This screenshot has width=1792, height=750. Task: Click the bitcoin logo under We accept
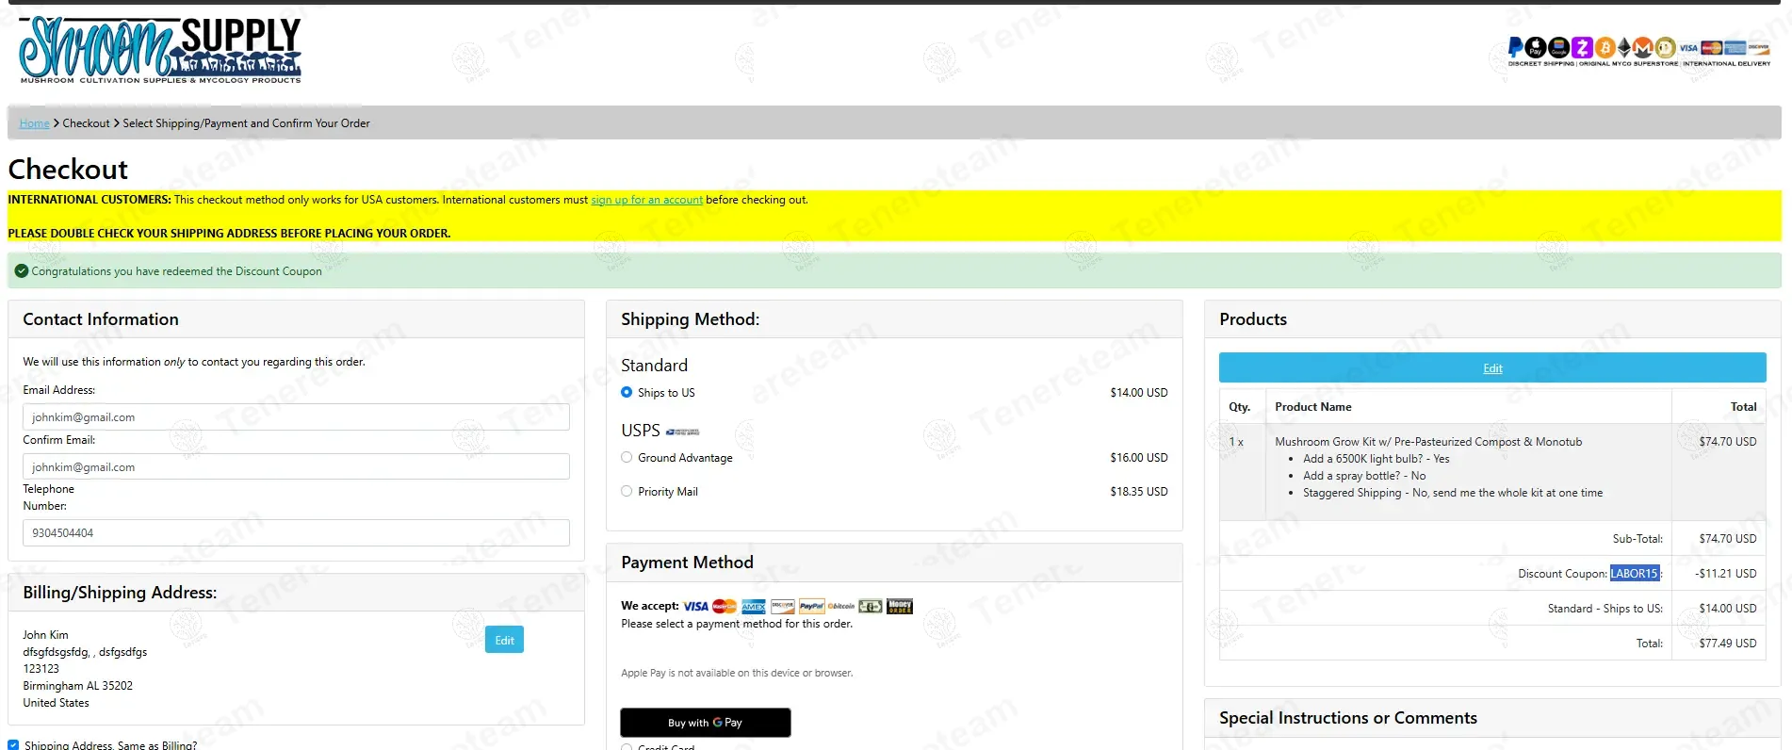coord(841,606)
